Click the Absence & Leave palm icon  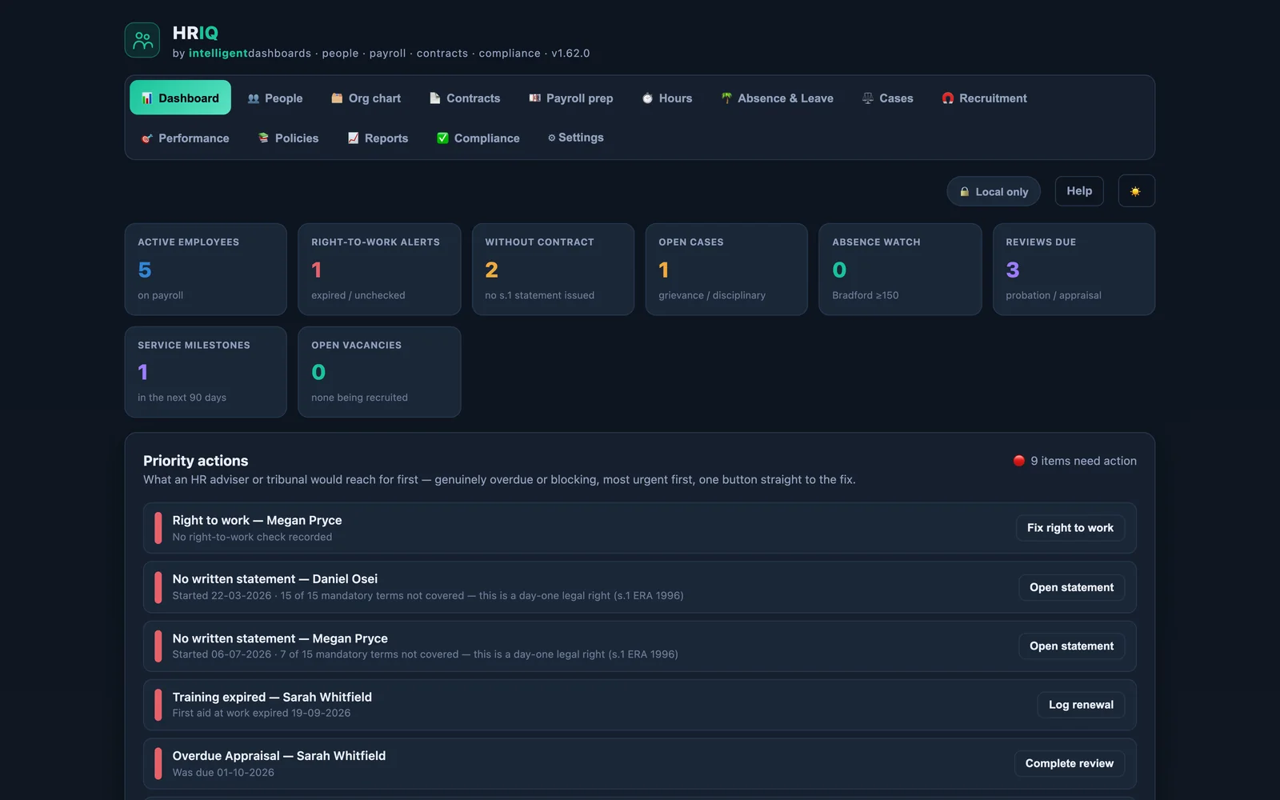click(x=726, y=98)
